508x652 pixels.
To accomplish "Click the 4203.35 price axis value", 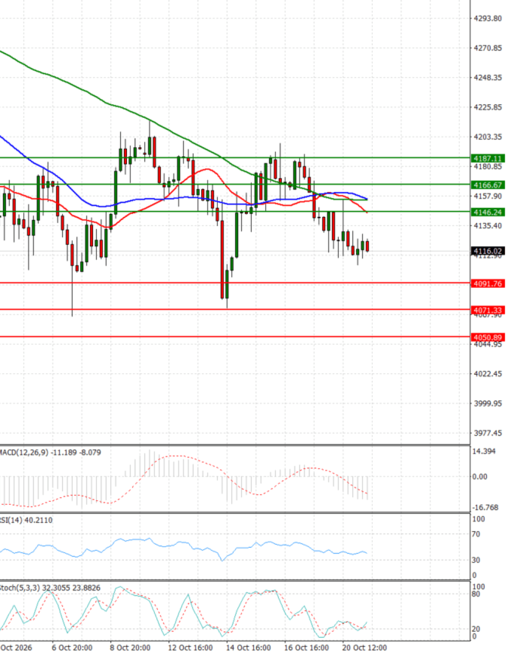I will tap(488, 137).
